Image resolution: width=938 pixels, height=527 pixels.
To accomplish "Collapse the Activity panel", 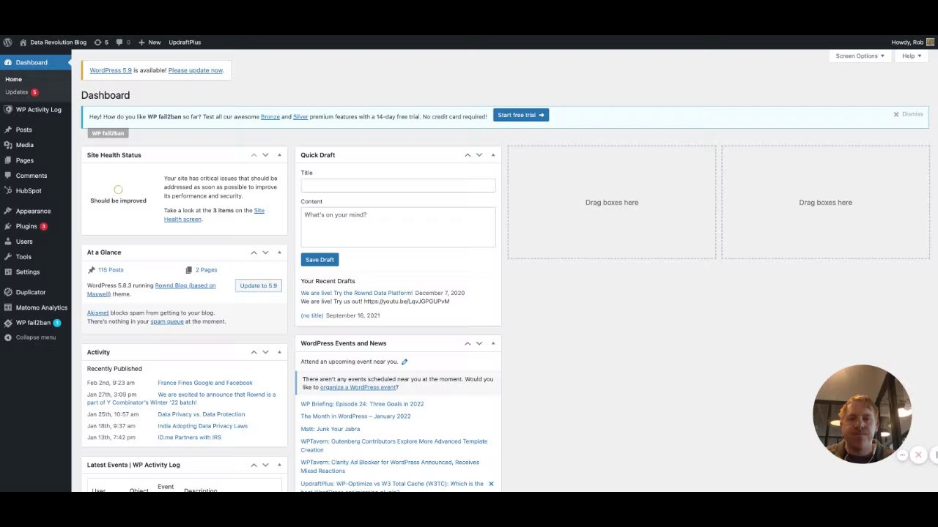I will click(x=279, y=353).
